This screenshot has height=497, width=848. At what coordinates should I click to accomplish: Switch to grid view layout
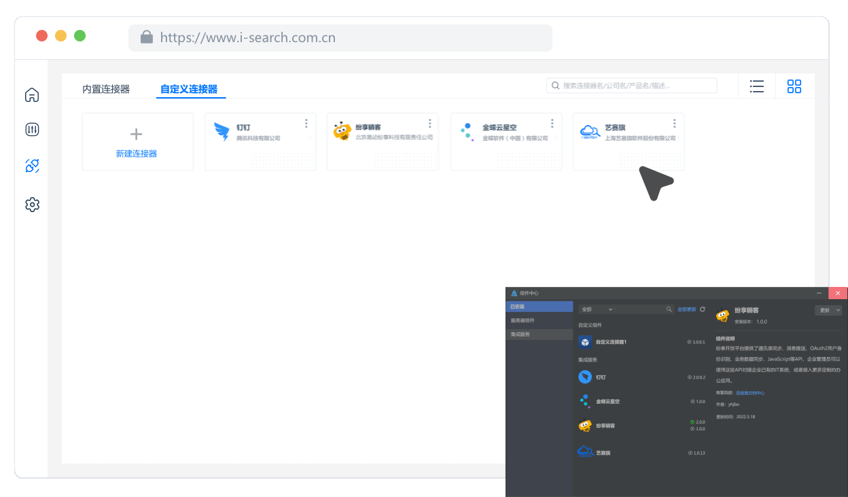(794, 86)
